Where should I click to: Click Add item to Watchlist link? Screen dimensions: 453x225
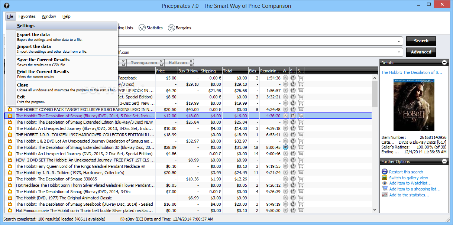pyautogui.click(x=410, y=183)
